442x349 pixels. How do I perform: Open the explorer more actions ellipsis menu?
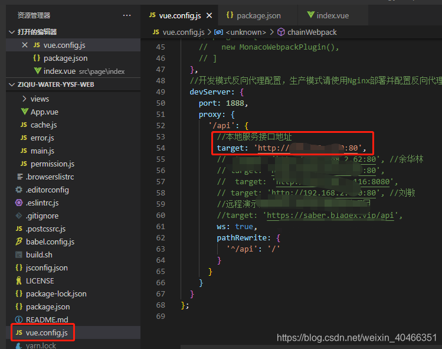127,15
